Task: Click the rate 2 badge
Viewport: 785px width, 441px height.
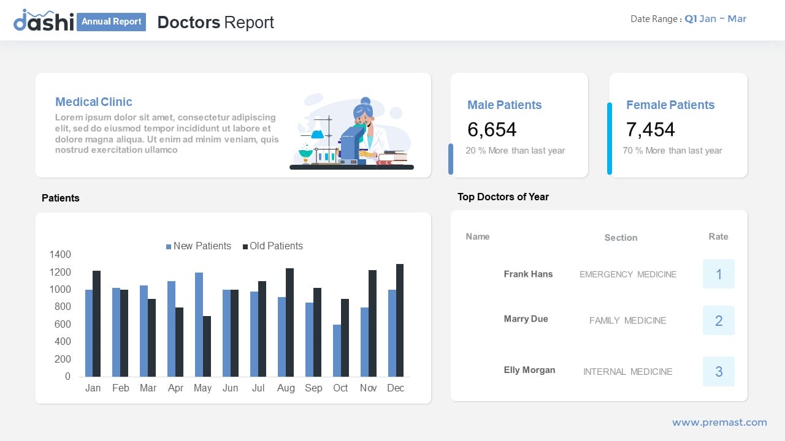Action: pos(719,320)
